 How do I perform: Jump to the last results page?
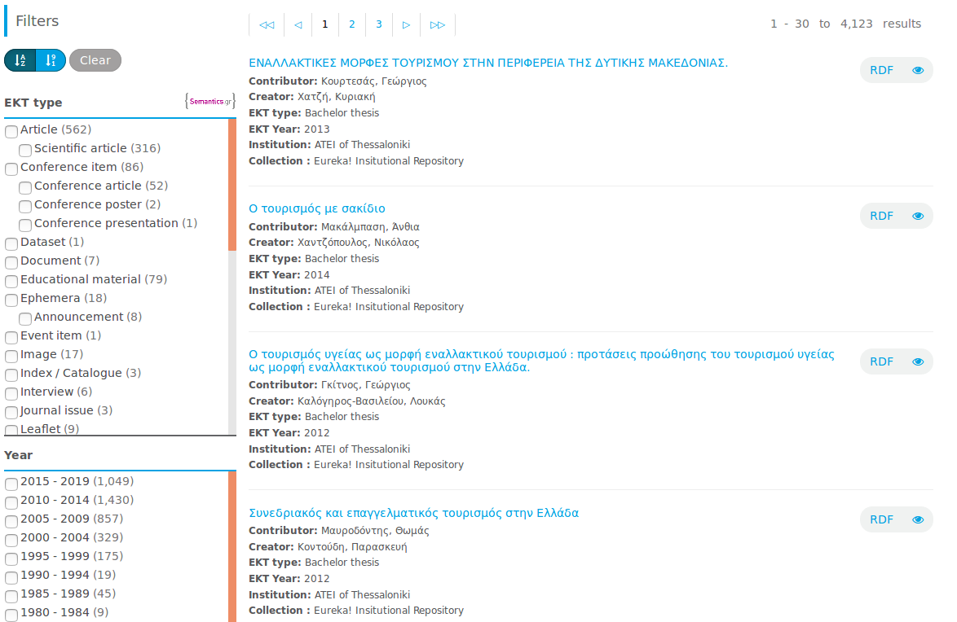(438, 24)
